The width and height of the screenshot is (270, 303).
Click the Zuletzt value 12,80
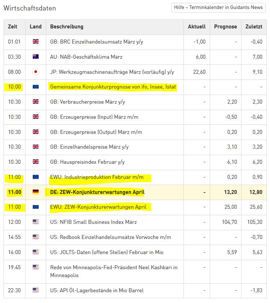[256, 192]
